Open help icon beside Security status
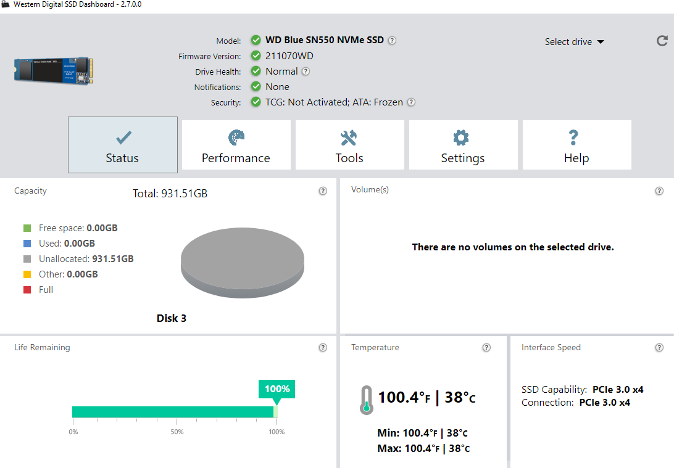 coord(411,102)
